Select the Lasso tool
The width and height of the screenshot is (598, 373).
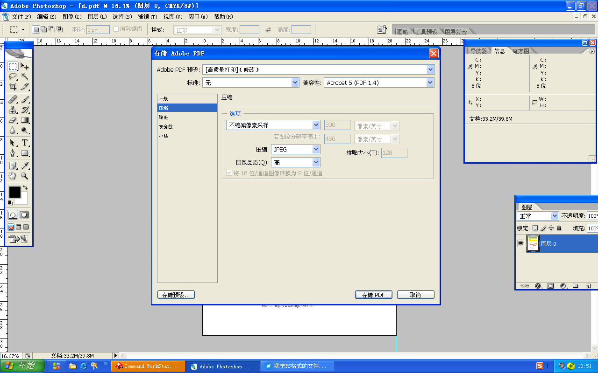[x=13, y=76]
